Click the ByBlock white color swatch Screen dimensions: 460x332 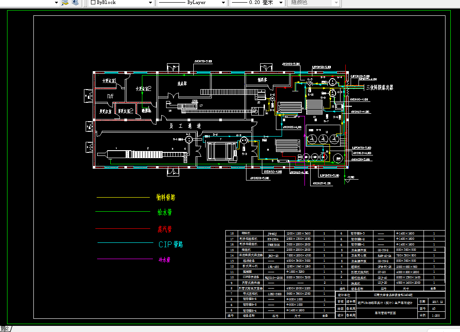pyautogui.click(x=93, y=2)
